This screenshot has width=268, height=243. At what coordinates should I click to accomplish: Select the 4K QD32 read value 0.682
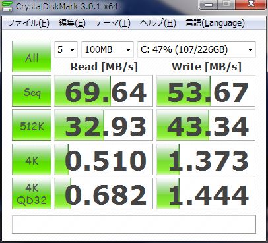104,194
